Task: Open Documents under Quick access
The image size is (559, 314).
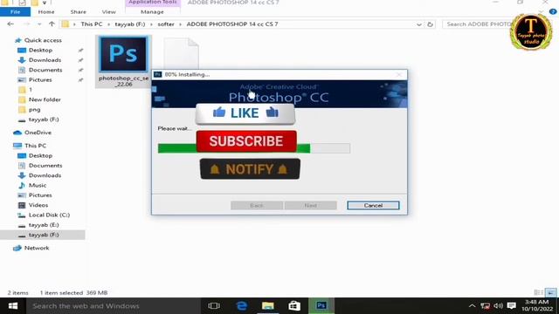Action: (x=45, y=70)
